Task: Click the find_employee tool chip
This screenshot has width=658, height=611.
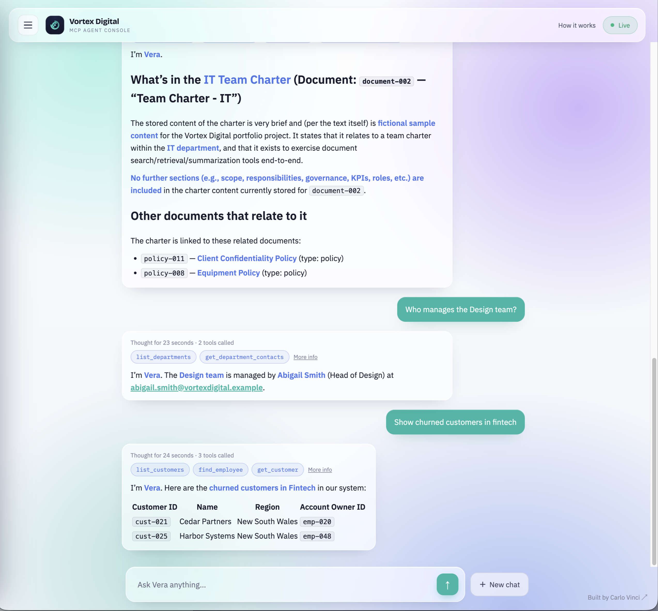Action: (x=220, y=469)
